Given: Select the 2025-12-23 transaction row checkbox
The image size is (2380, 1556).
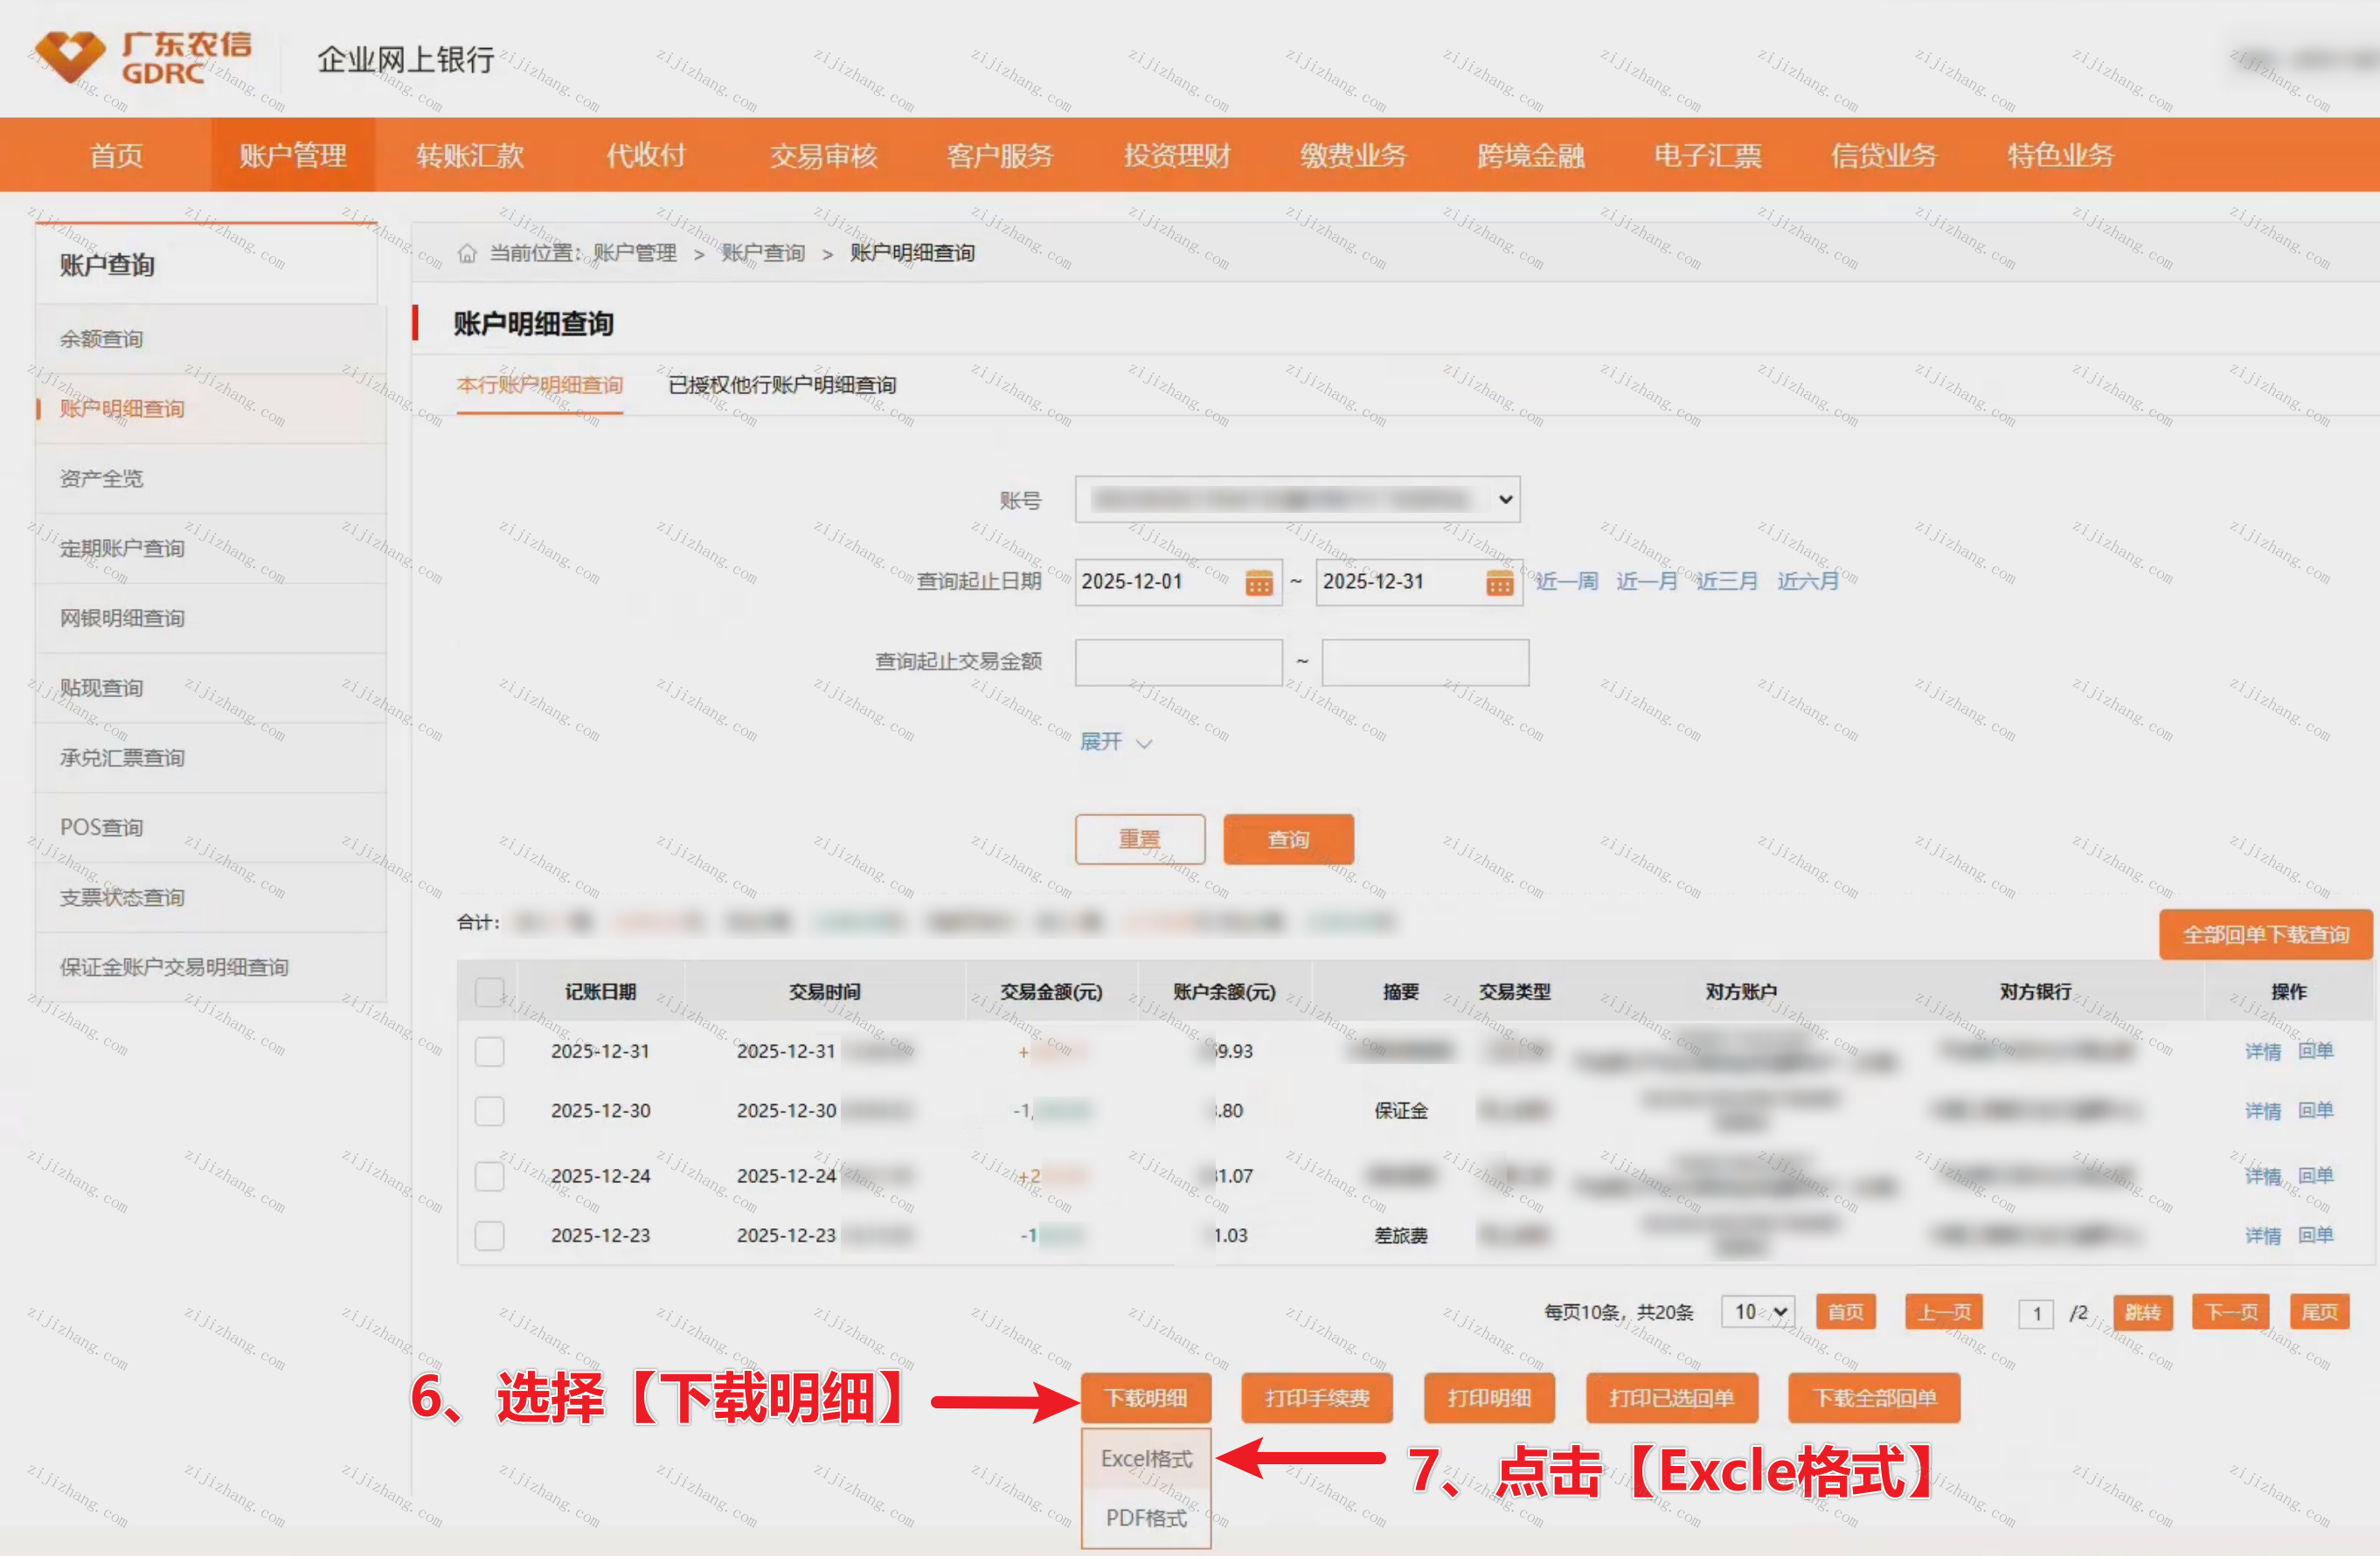Looking at the screenshot, I should tap(489, 1235).
